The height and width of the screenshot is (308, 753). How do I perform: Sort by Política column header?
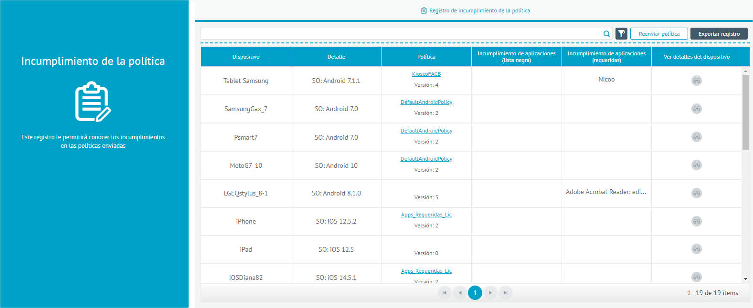(x=426, y=57)
